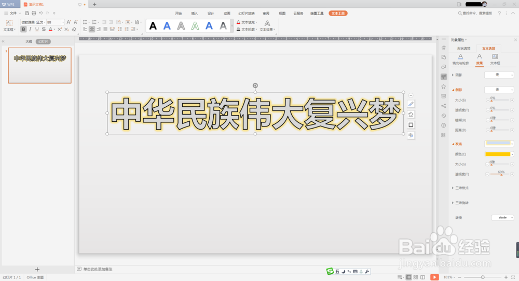This screenshot has height=281, width=519.
Task: Align text right
Action: (99, 30)
